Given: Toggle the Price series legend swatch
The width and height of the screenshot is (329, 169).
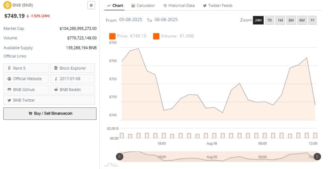Looking at the screenshot, I should click(112, 36).
